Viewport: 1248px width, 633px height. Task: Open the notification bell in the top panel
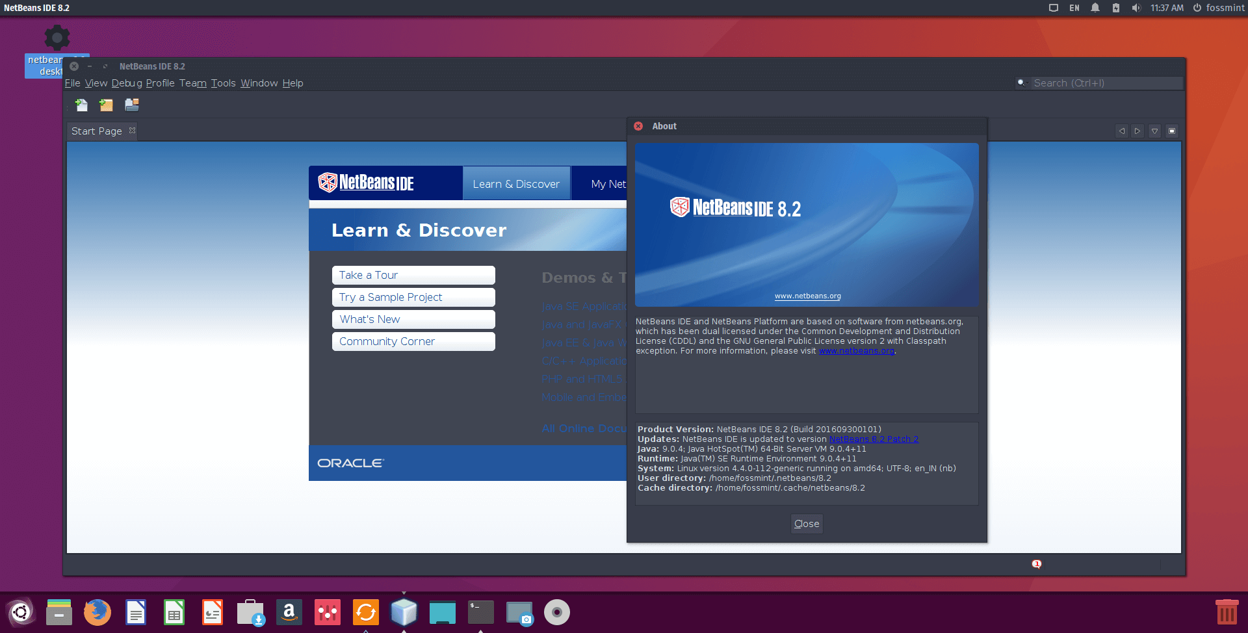point(1095,8)
